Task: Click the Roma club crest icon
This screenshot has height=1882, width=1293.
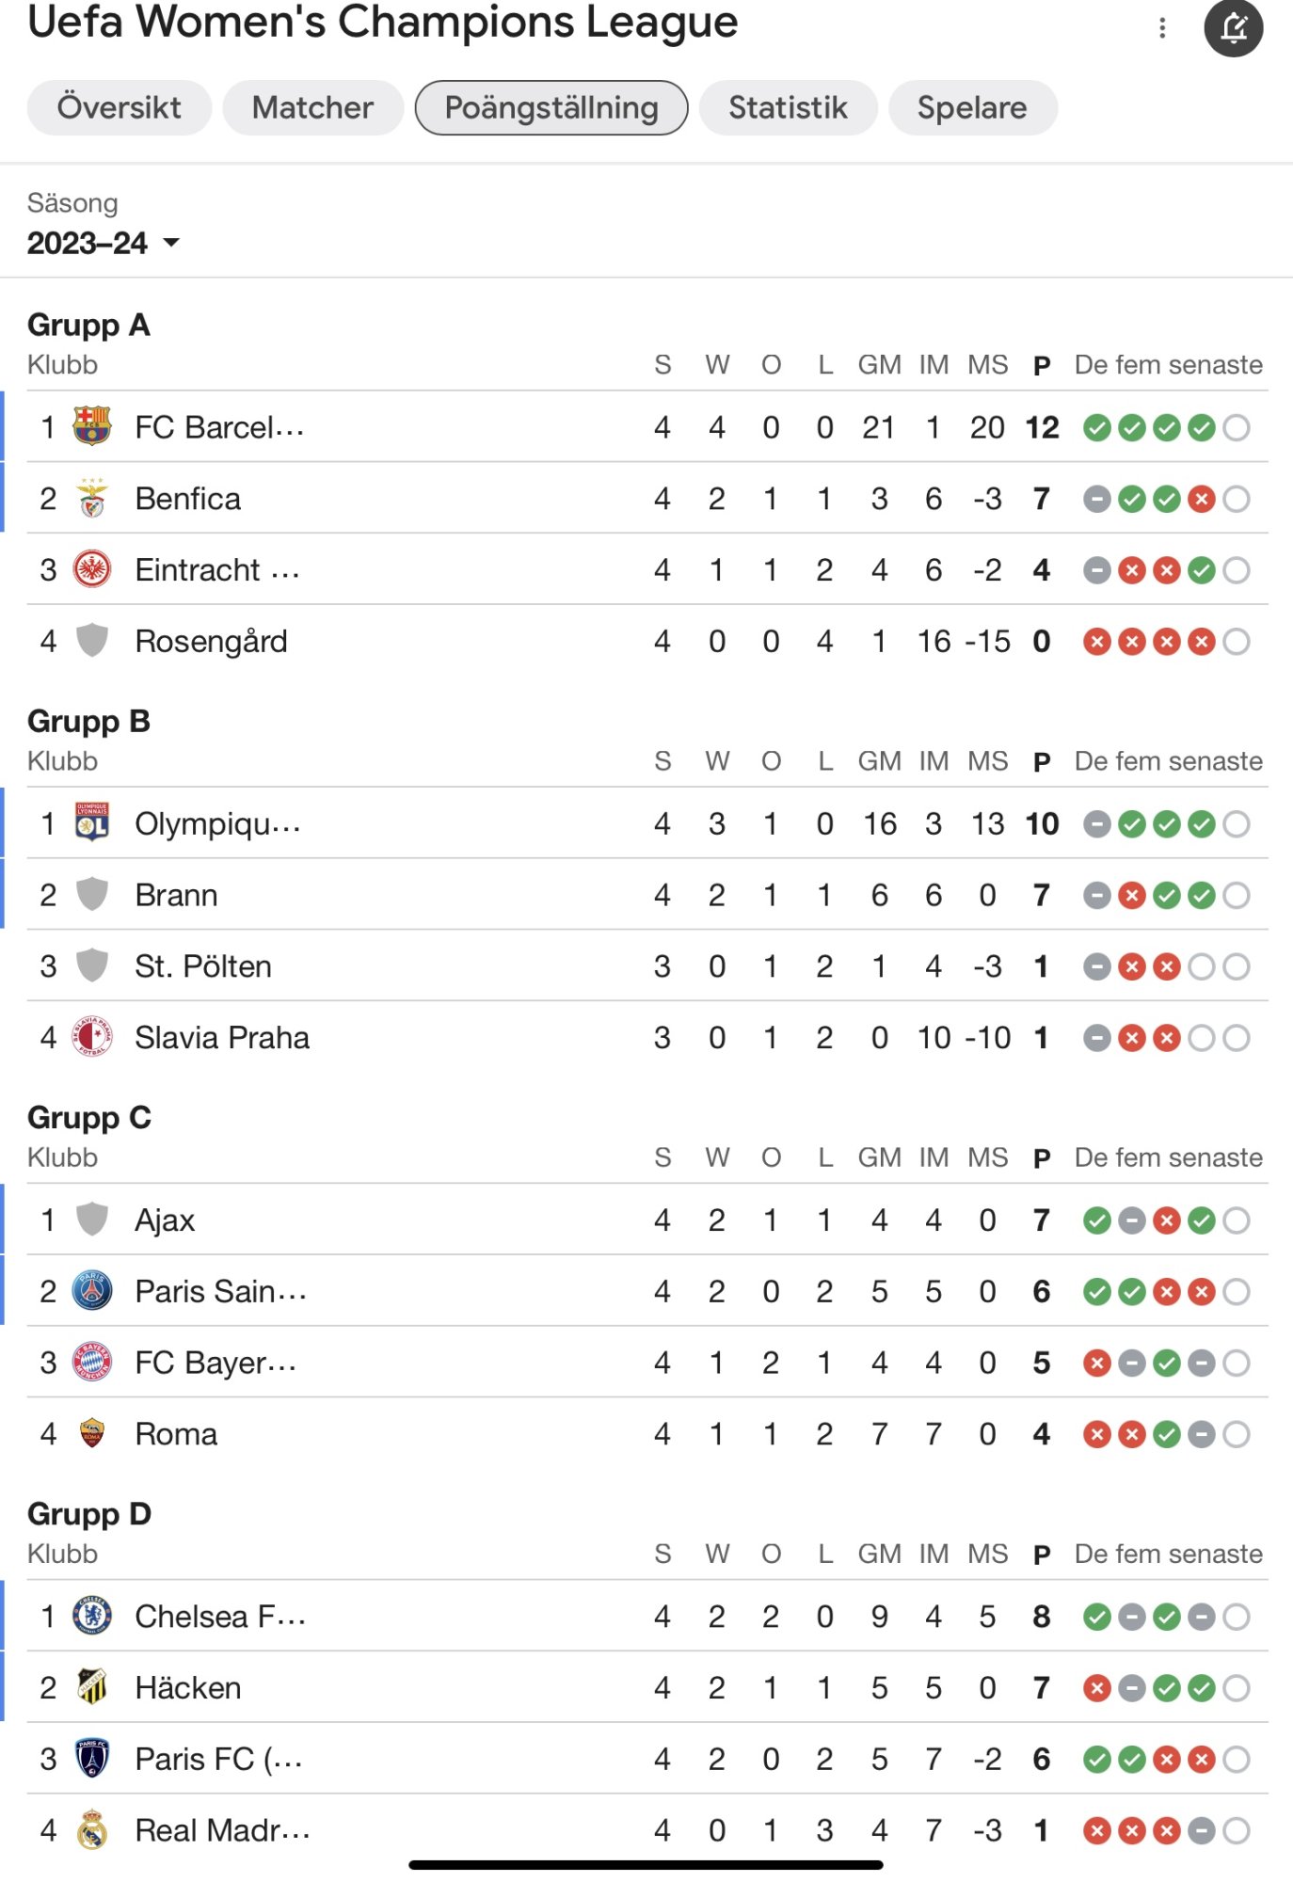Action: [x=92, y=1433]
